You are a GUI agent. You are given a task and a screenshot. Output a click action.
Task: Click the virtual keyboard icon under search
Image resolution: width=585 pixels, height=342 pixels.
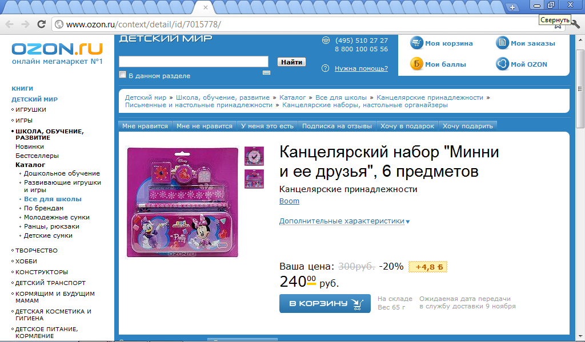[x=266, y=72]
